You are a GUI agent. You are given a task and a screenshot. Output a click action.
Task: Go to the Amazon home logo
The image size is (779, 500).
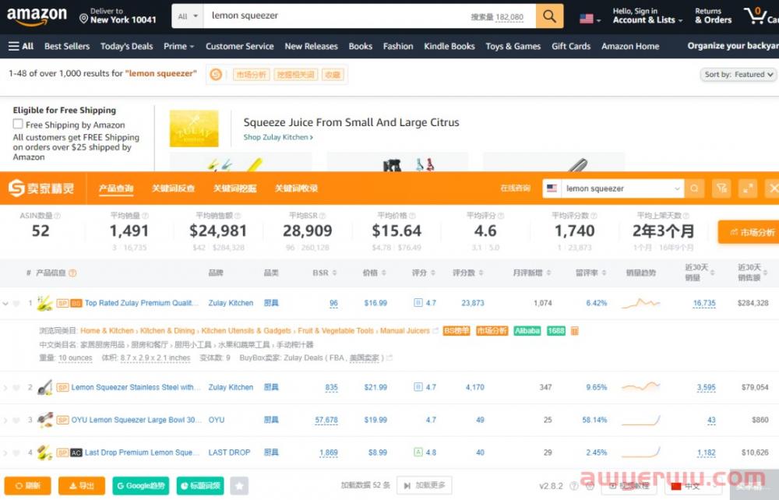click(37, 16)
